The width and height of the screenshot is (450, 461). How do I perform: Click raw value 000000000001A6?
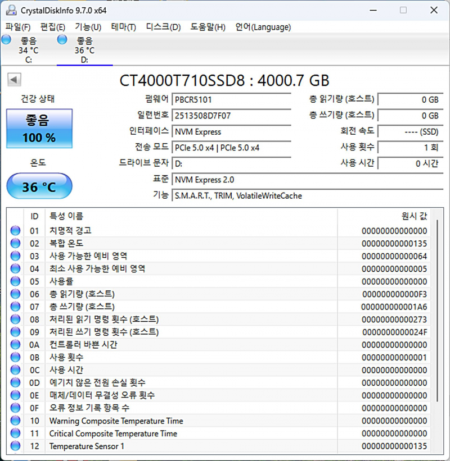coord(394,307)
